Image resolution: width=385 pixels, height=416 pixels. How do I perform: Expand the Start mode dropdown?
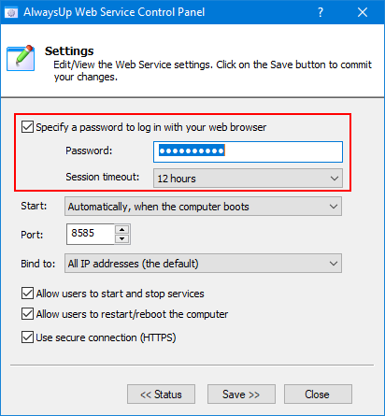[x=203, y=207]
